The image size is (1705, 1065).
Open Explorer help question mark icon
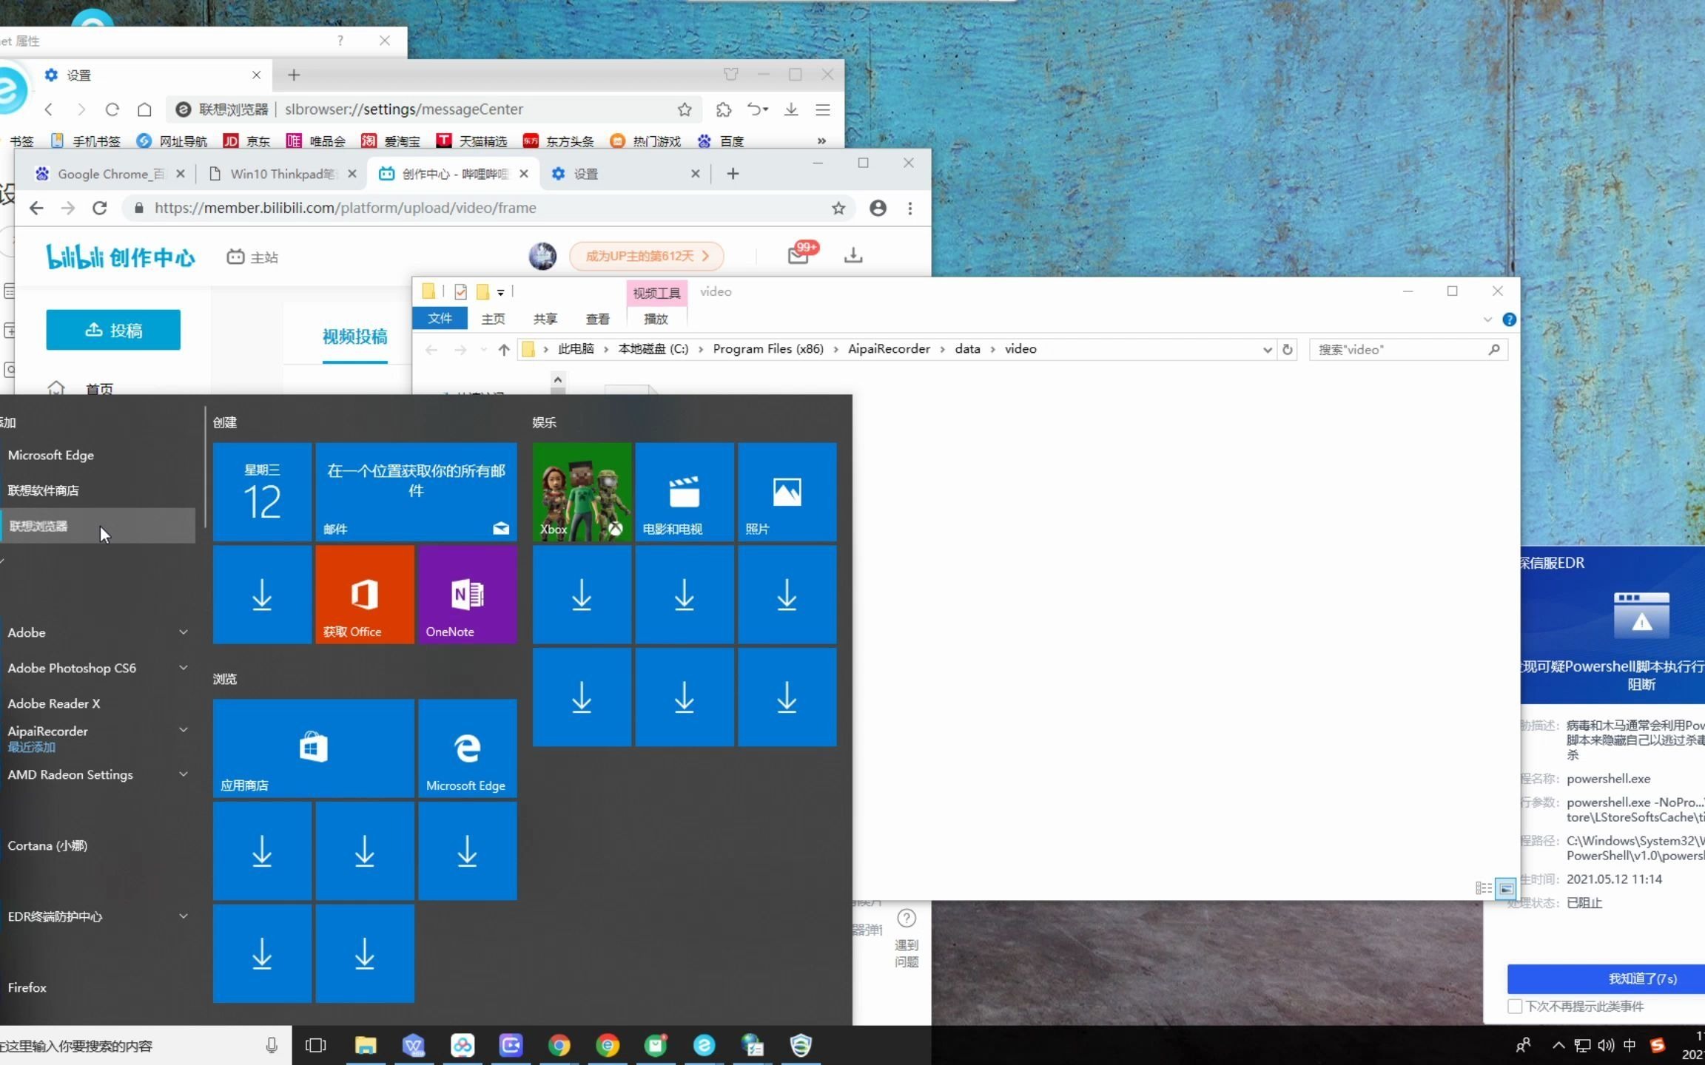1509,319
